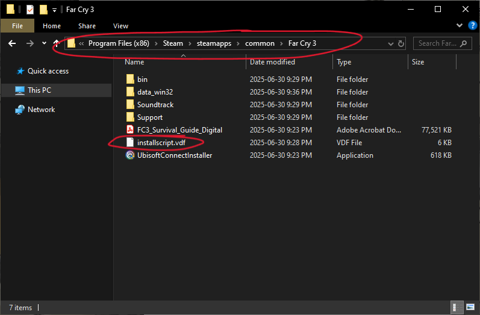The height and width of the screenshot is (315, 480).
Task: Select the Support folder
Action: coord(150,117)
